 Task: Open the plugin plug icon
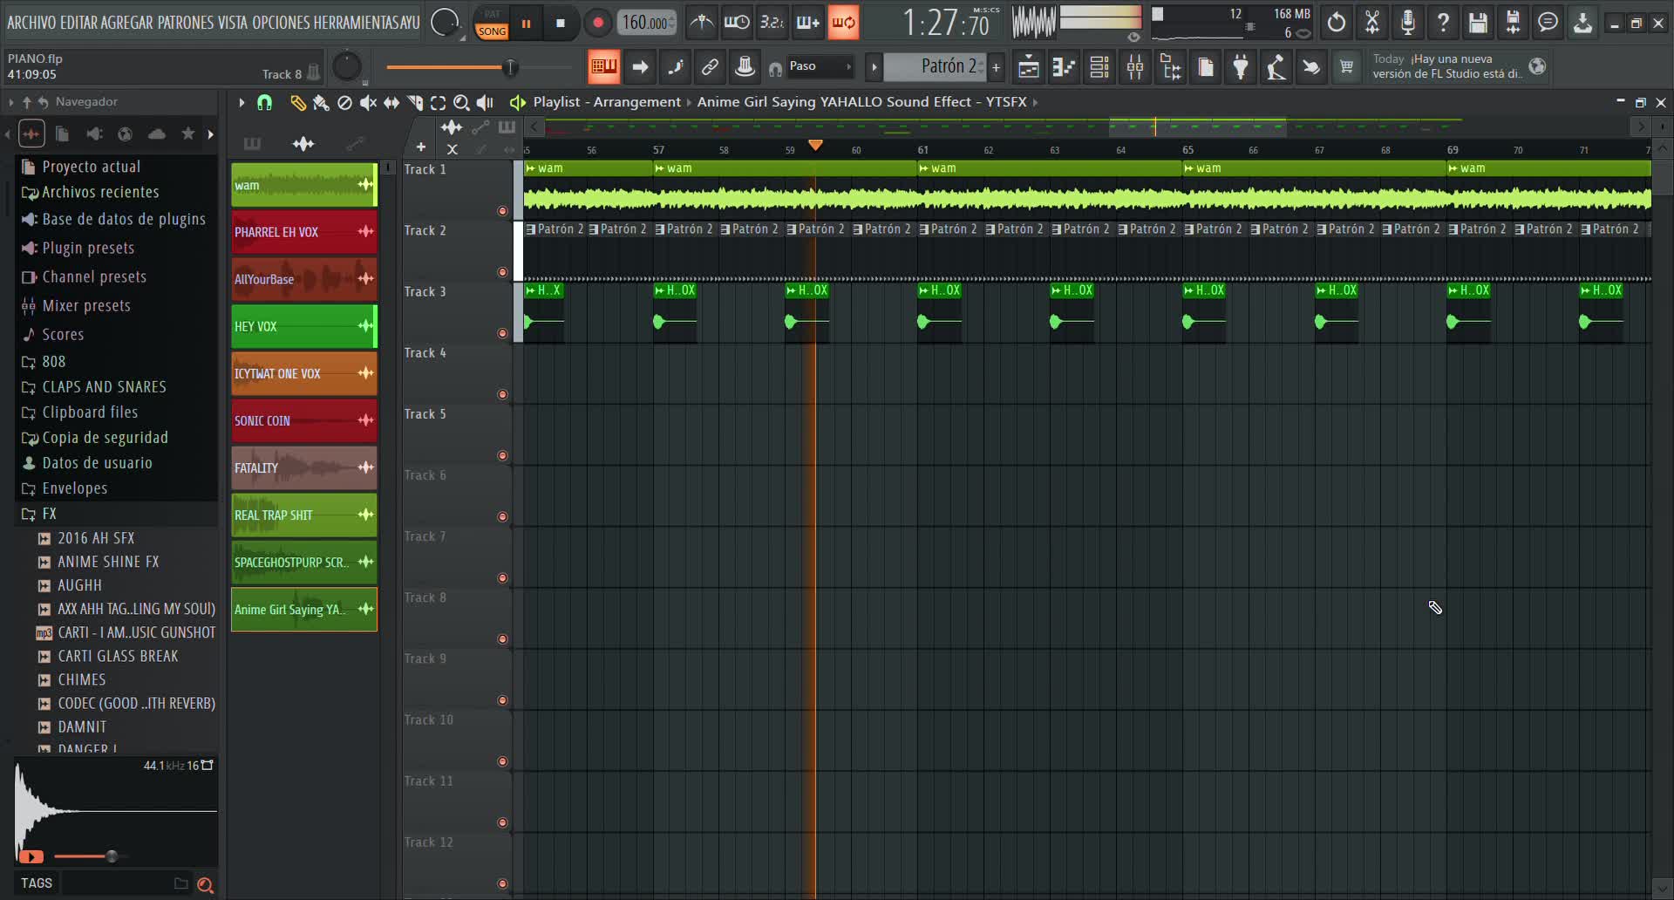tap(1241, 67)
